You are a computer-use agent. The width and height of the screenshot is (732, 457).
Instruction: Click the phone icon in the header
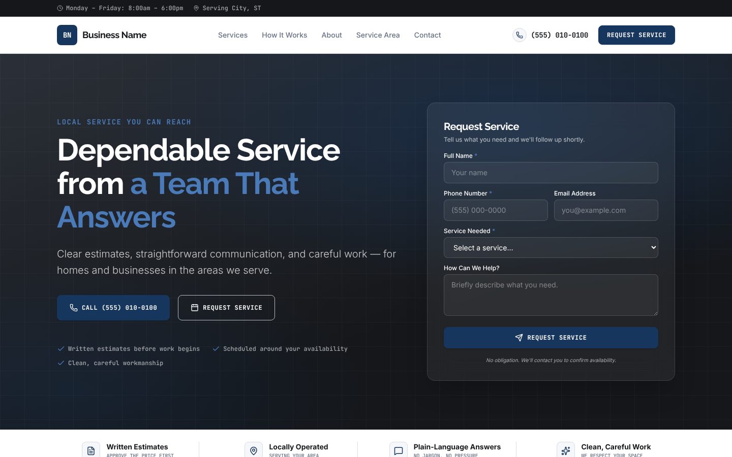[519, 35]
